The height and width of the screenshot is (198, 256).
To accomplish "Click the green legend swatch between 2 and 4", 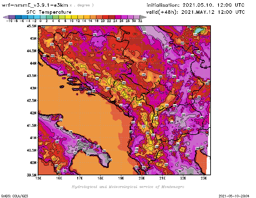I will click(x=49, y=17).
